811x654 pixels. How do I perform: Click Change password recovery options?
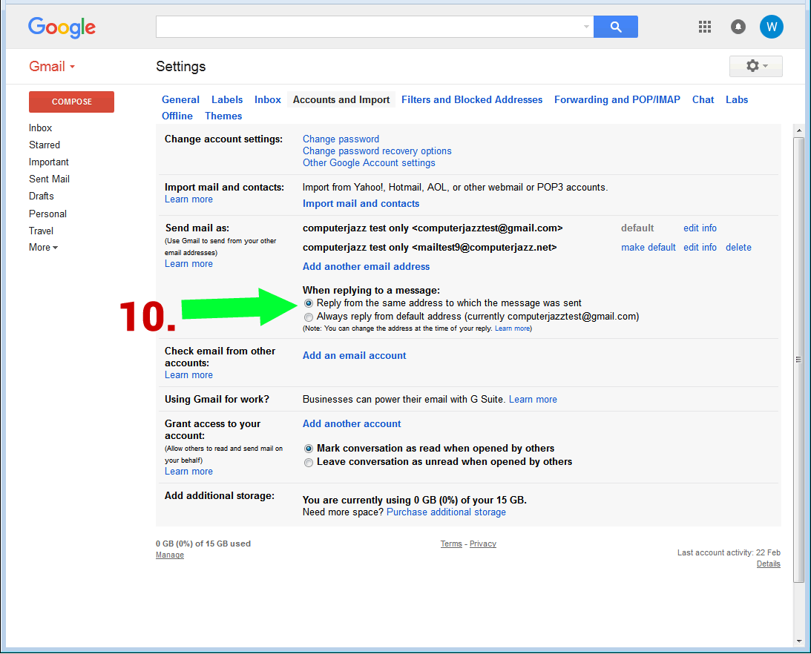click(x=377, y=151)
